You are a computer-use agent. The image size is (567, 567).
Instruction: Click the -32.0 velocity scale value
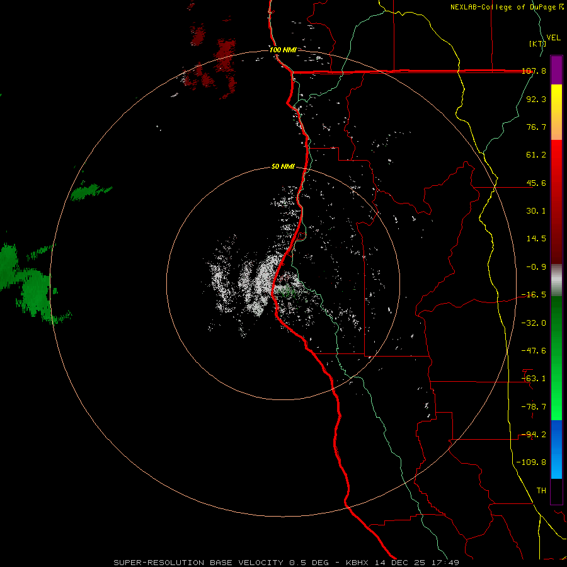point(534,323)
